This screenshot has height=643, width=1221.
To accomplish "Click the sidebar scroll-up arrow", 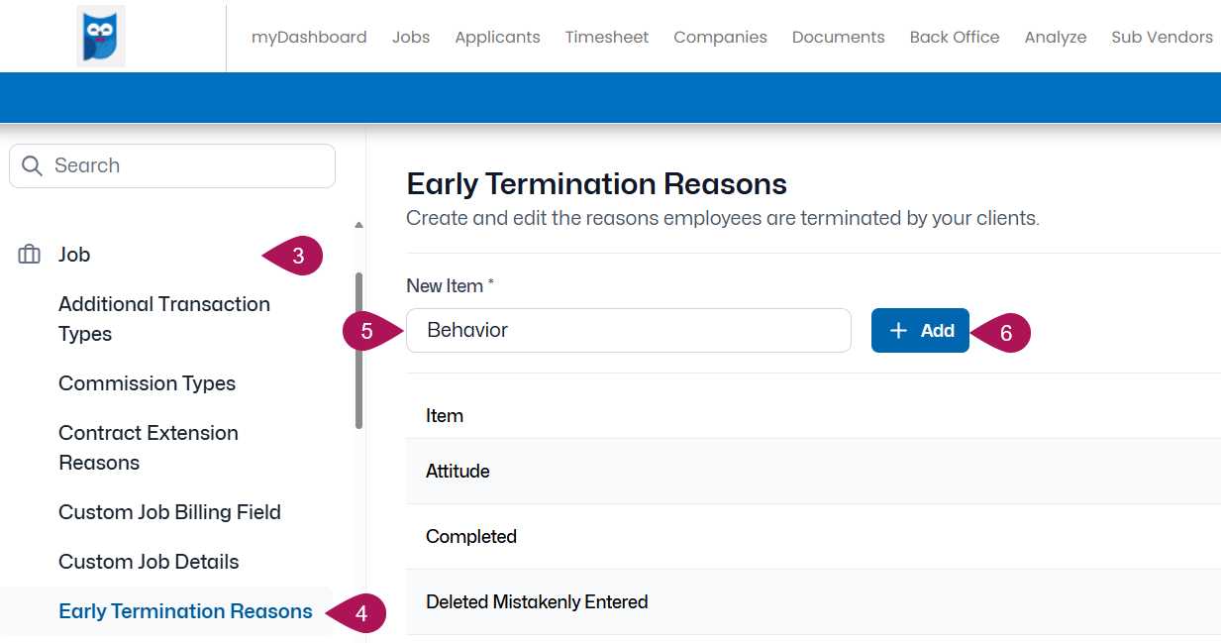I will click(358, 225).
